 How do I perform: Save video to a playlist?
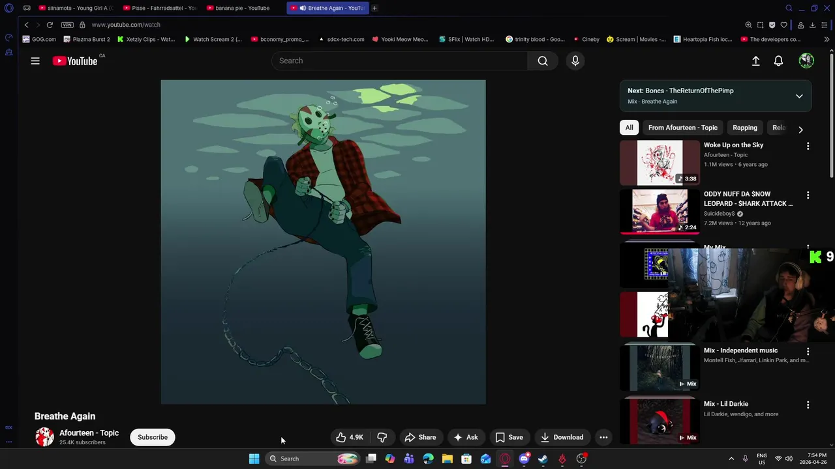coord(509,437)
